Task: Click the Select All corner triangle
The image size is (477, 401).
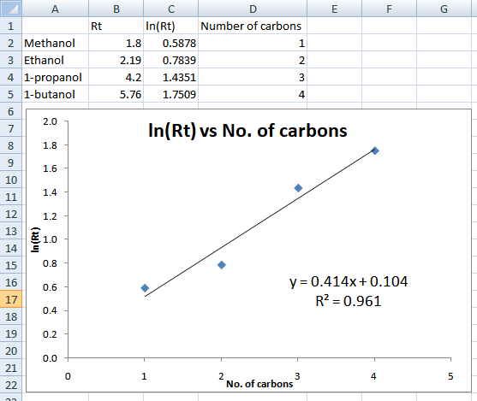Action: [11, 9]
